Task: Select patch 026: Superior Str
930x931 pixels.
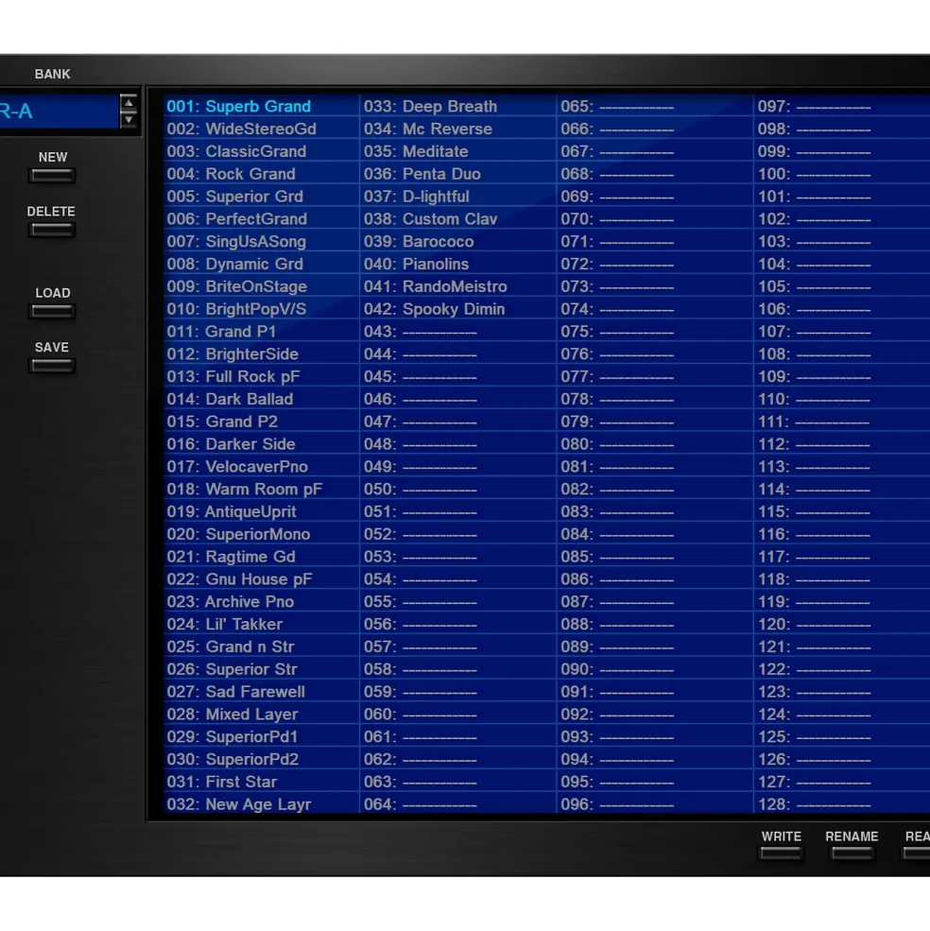Action: pos(261,670)
